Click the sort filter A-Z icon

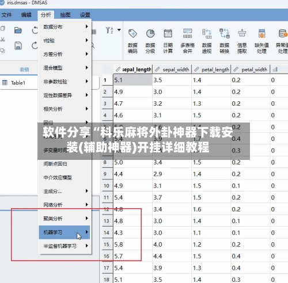109,30
